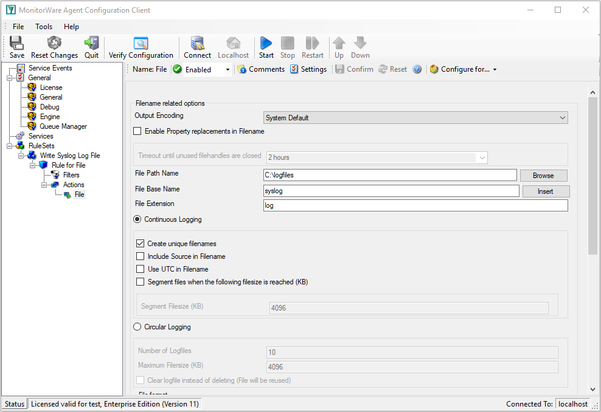Click the Segment Filesize (KB) field
Image resolution: width=601 pixels, height=412 pixels.
click(409, 308)
